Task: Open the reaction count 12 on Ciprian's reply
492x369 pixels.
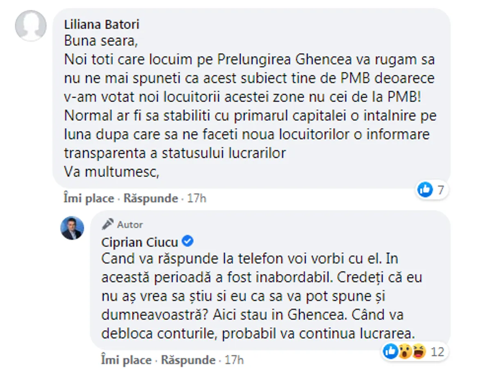Action: pyautogui.click(x=438, y=351)
